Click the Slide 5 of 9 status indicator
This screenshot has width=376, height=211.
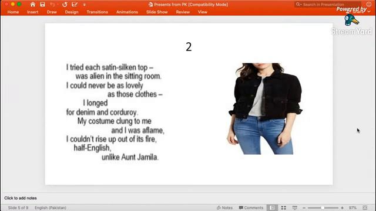(x=18, y=207)
